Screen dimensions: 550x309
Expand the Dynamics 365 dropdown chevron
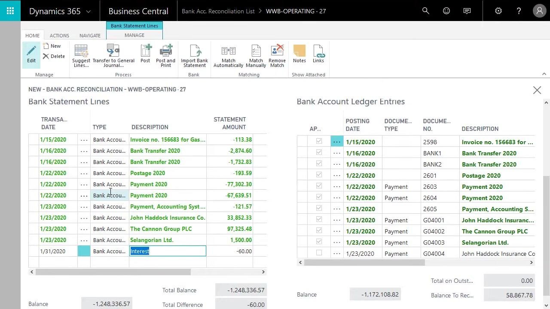[89, 12]
